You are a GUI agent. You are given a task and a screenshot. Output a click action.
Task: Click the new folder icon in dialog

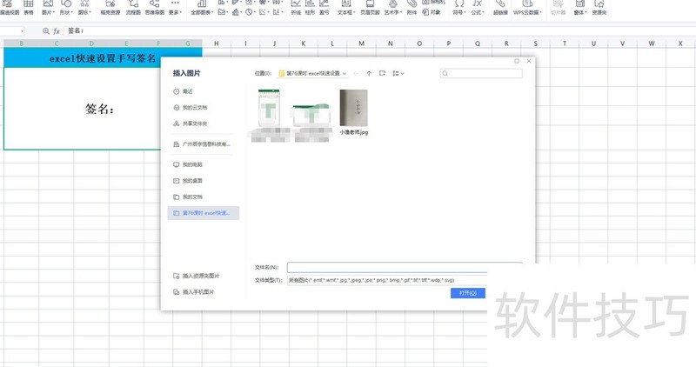(x=382, y=74)
